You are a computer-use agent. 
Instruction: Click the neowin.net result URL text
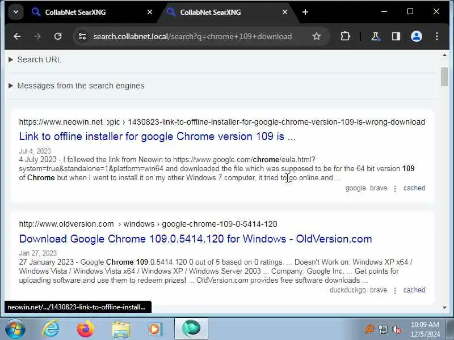coord(222,122)
